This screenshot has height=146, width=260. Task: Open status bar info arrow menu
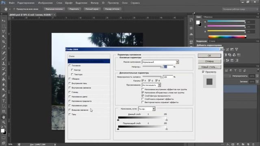point(55,144)
